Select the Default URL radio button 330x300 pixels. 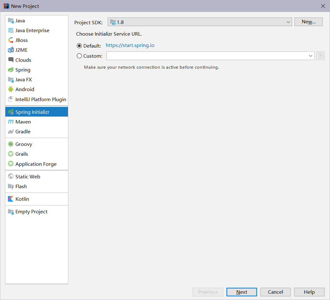click(x=79, y=46)
